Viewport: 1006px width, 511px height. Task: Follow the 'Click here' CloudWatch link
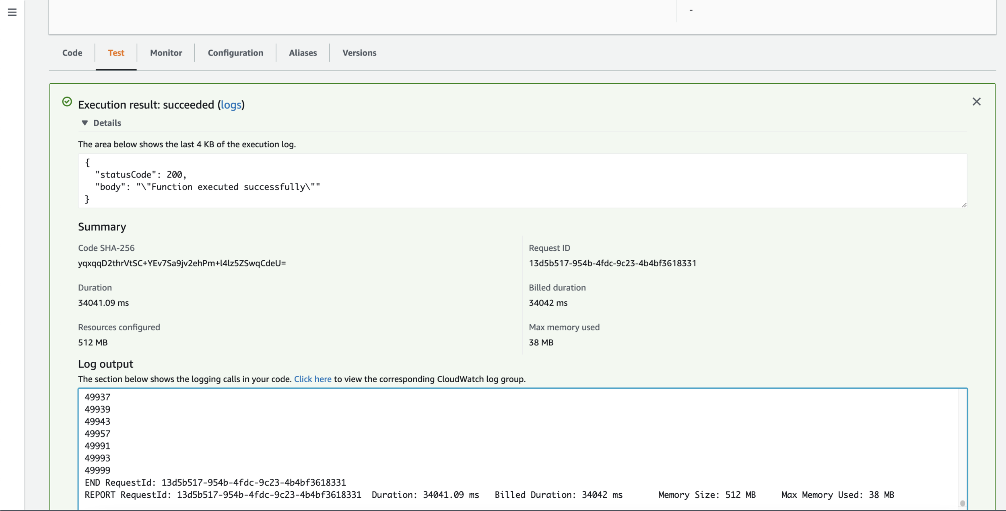pos(312,379)
